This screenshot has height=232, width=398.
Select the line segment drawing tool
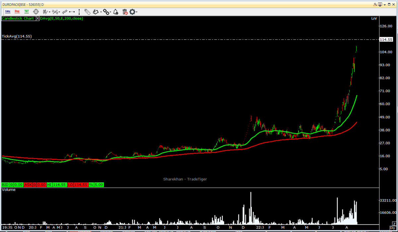72,12
